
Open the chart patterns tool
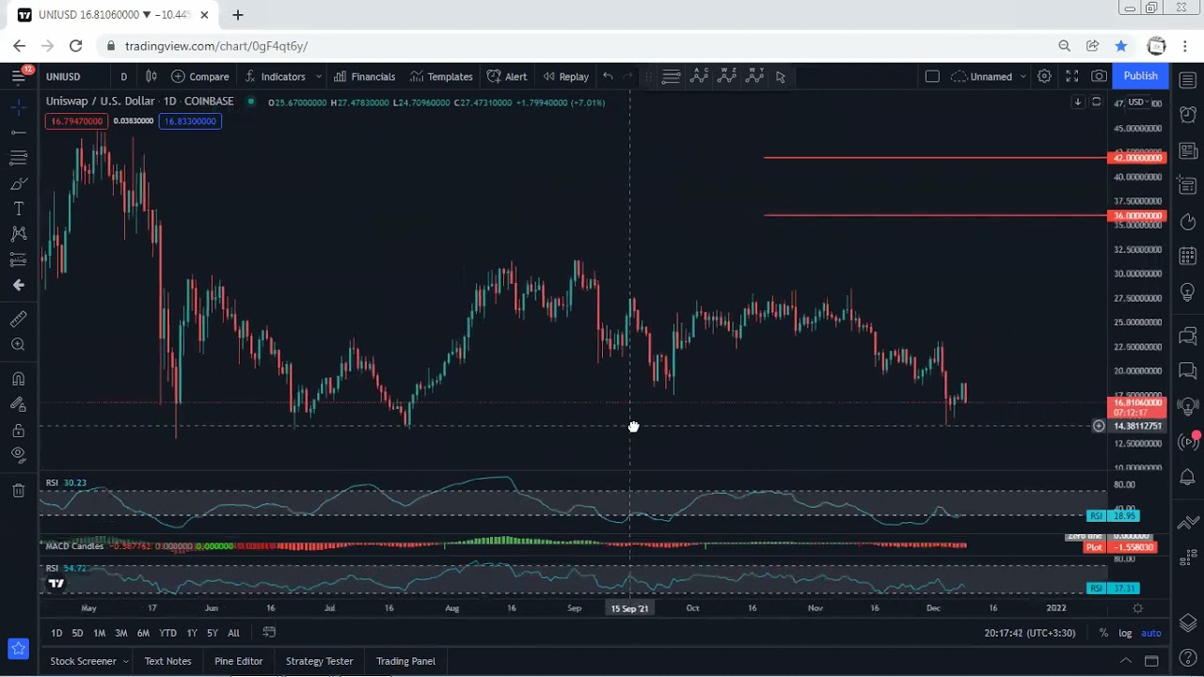[x=18, y=234]
